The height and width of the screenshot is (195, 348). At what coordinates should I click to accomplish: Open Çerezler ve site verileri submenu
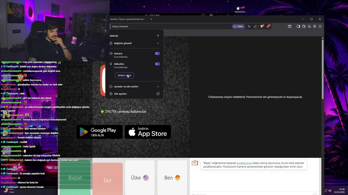pos(135,87)
